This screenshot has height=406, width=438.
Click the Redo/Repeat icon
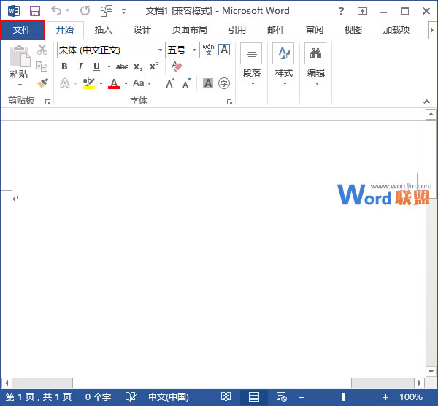(x=85, y=11)
